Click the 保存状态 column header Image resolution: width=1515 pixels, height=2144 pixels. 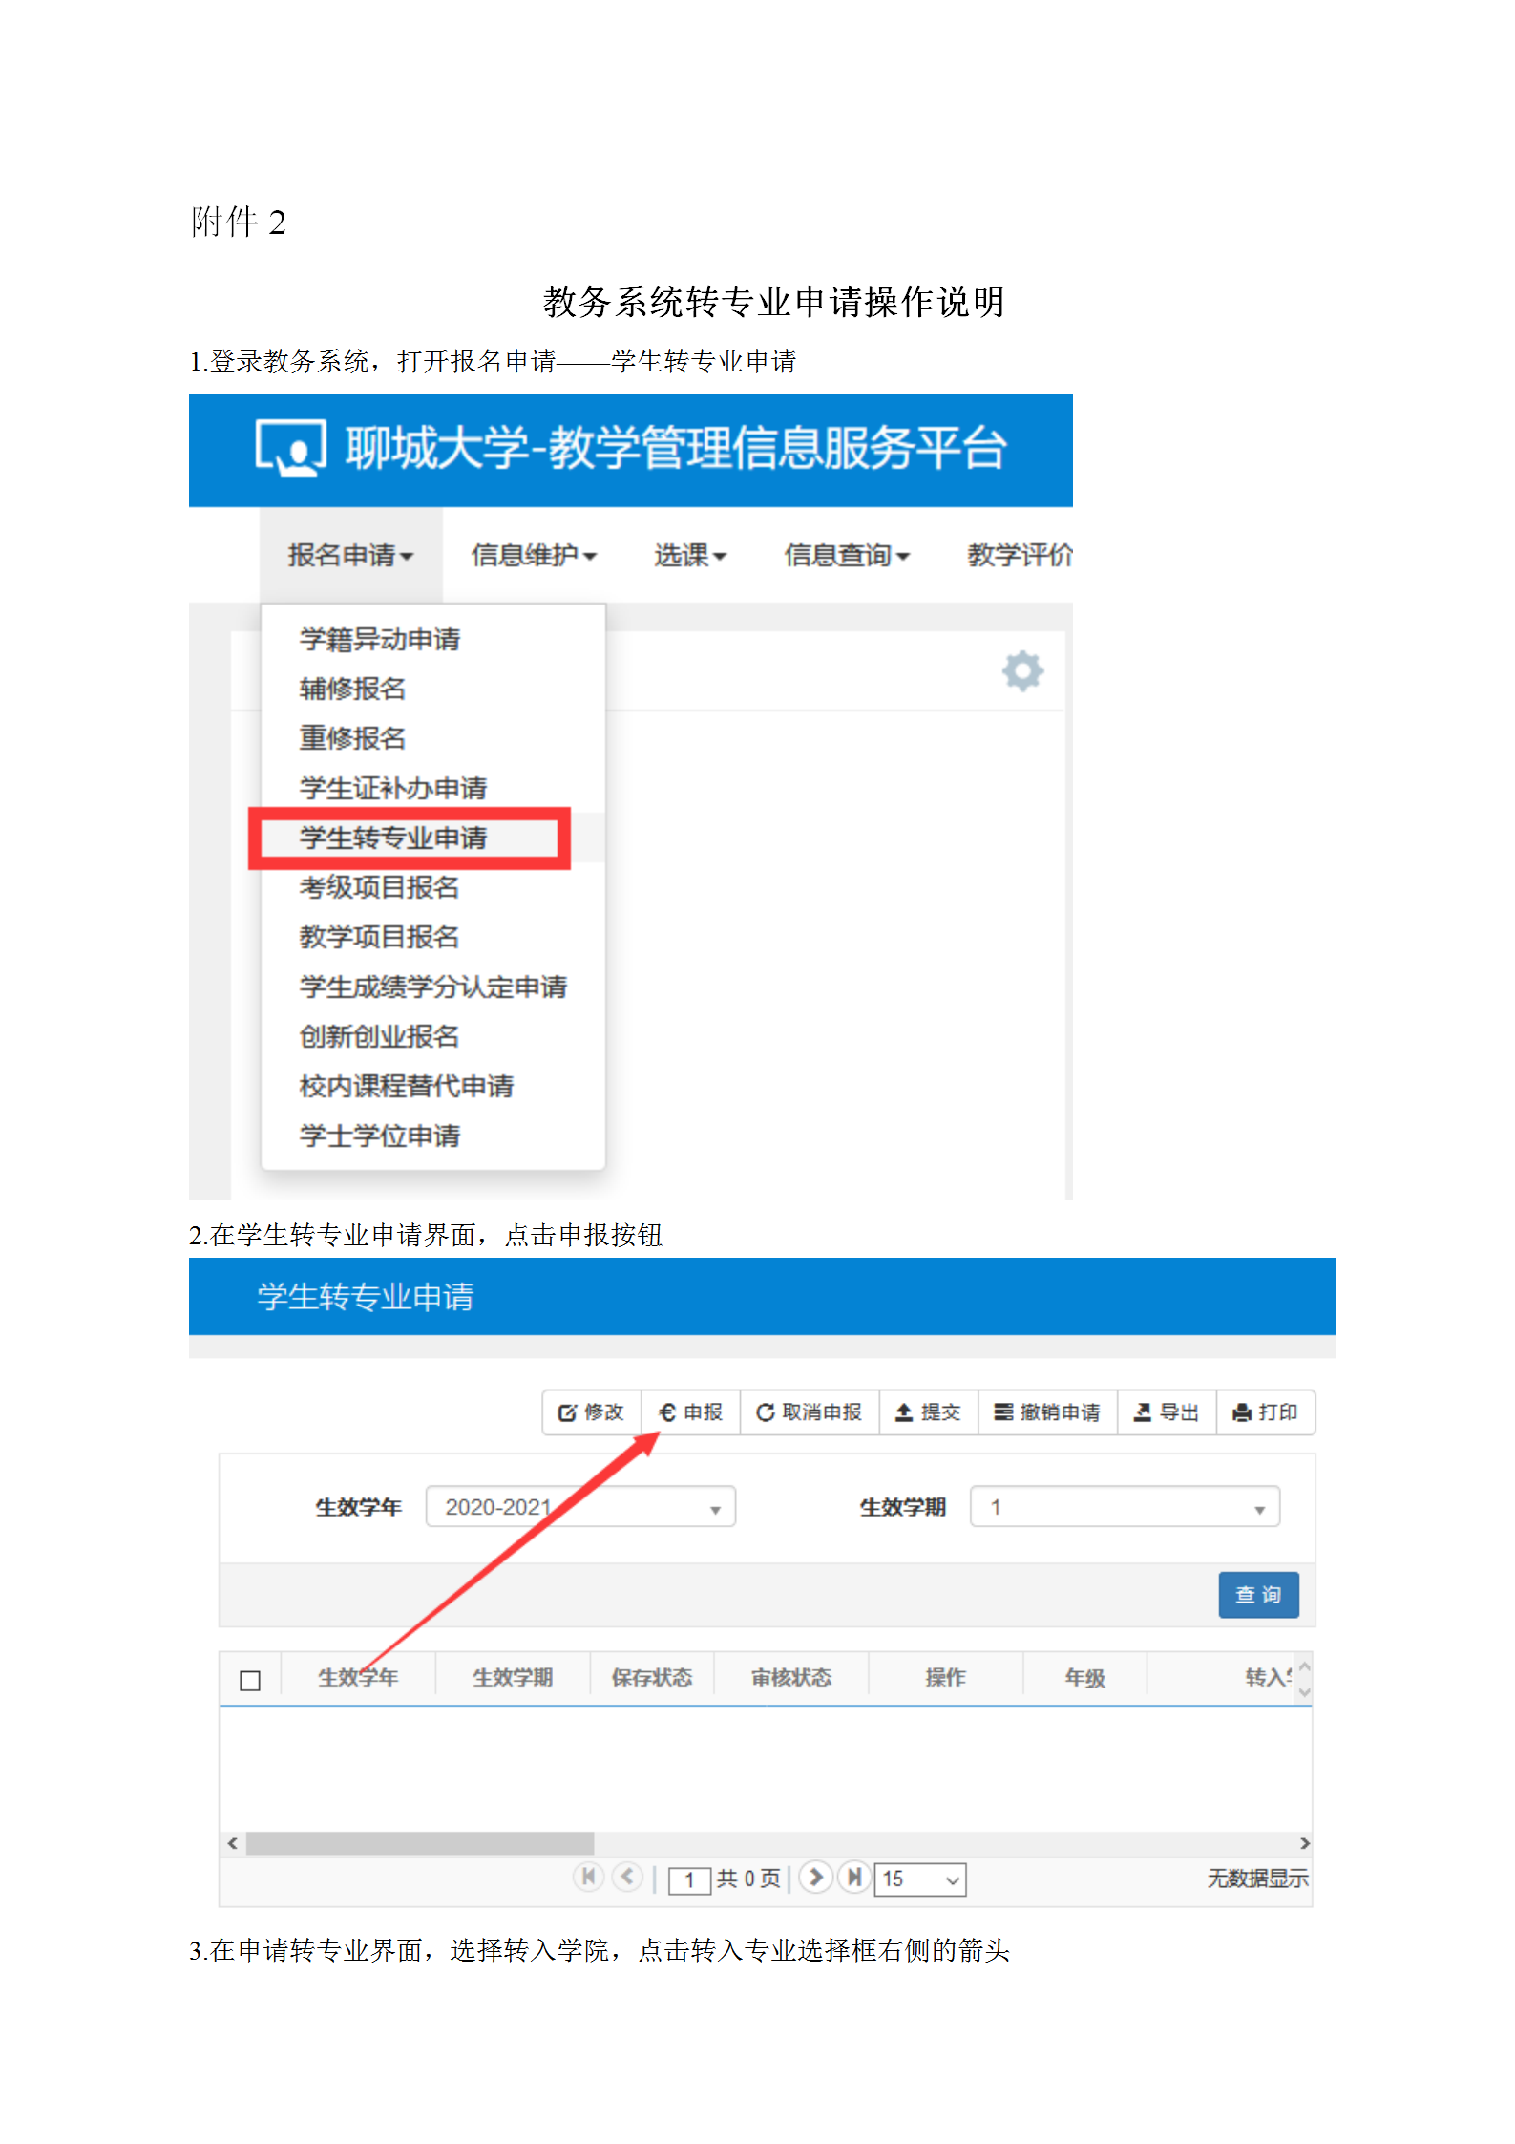[651, 1678]
